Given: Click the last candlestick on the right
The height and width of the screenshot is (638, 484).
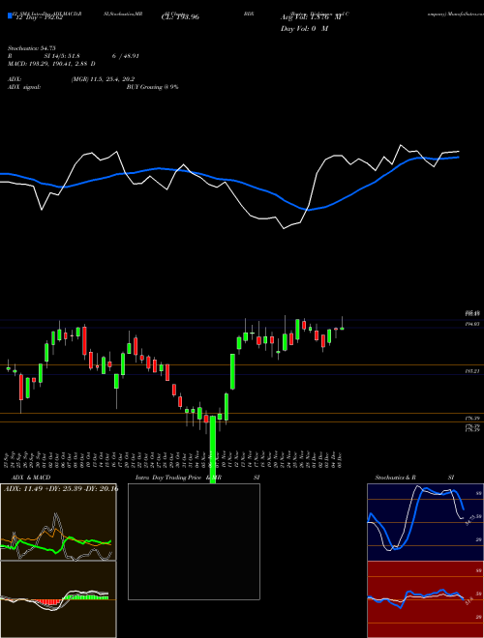Looking at the screenshot, I should pos(343,328).
